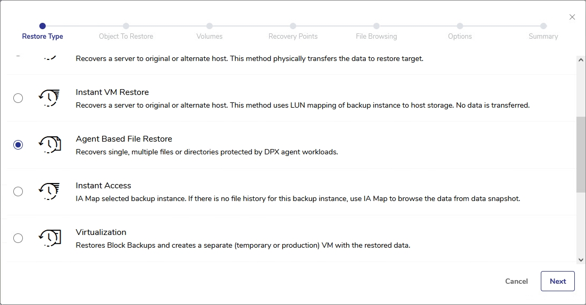Select the Instant VM Restore radio button
586x305 pixels.
[18, 98]
